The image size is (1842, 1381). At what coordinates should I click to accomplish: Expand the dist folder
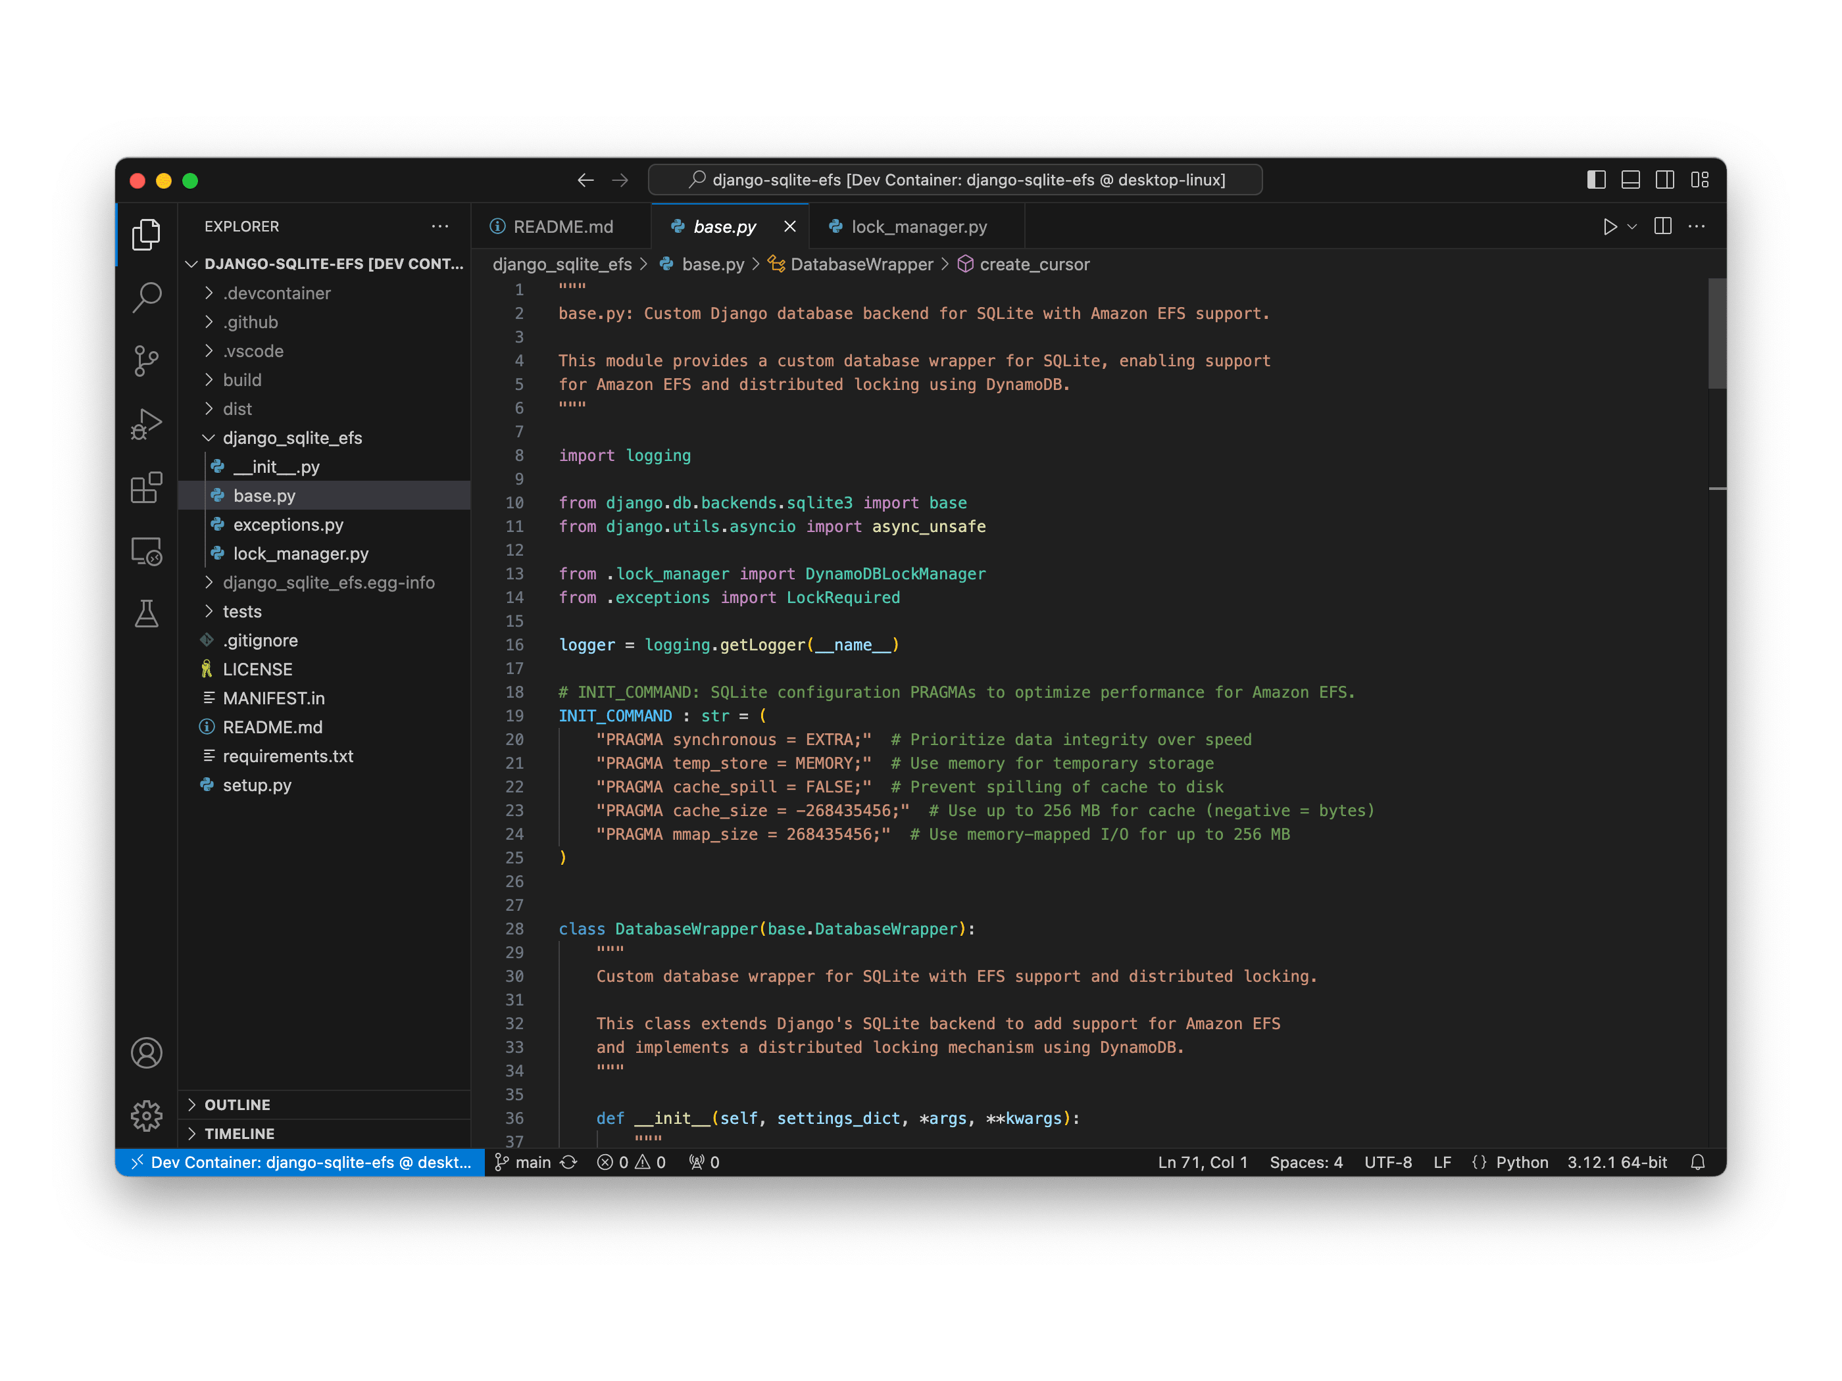point(325,409)
